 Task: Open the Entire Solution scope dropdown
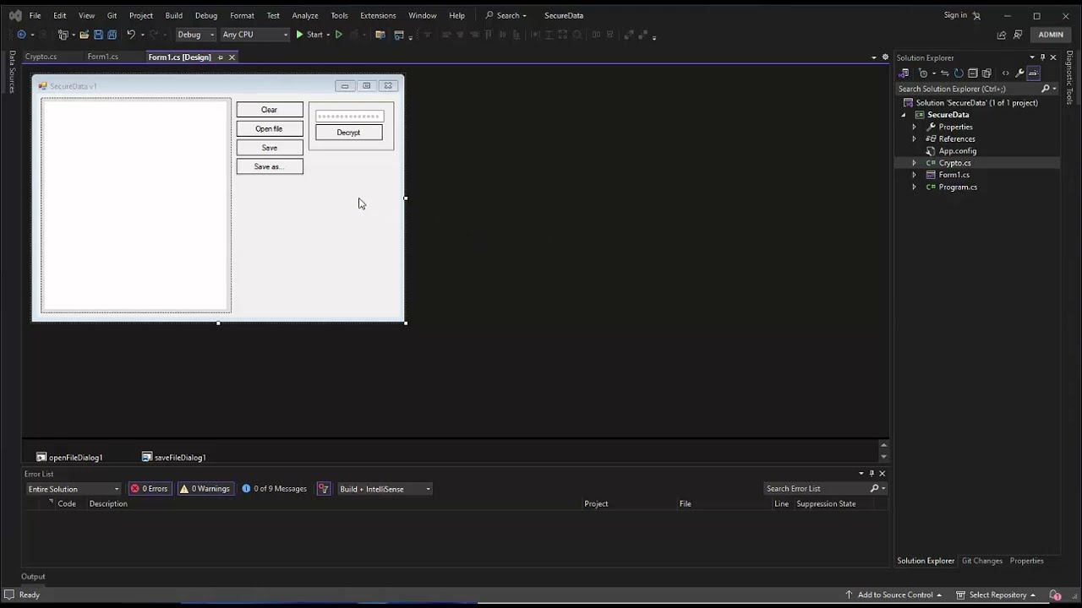[x=74, y=489]
